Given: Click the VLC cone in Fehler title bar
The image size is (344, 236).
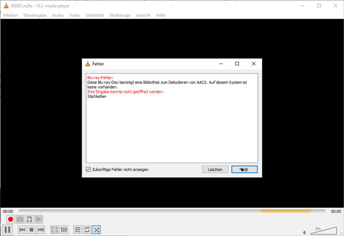Looking at the screenshot, I should (88, 64).
